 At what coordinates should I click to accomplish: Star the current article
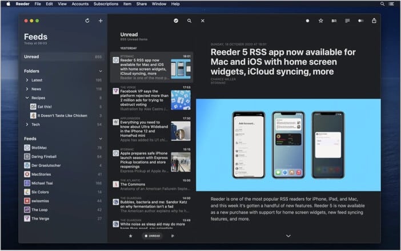[x=320, y=21]
